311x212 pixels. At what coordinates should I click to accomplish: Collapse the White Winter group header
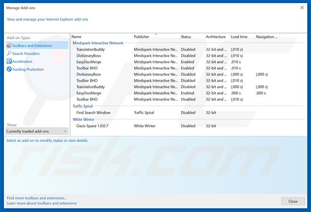click(x=83, y=119)
